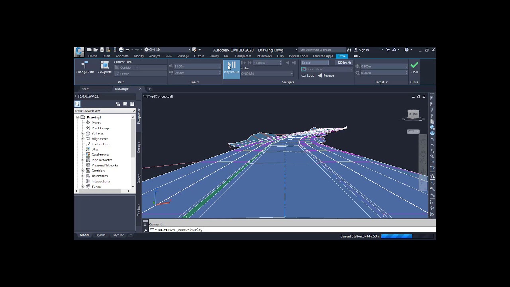The image size is (510, 287).
Task: Click the Plot printer icon
Action: click(121, 50)
